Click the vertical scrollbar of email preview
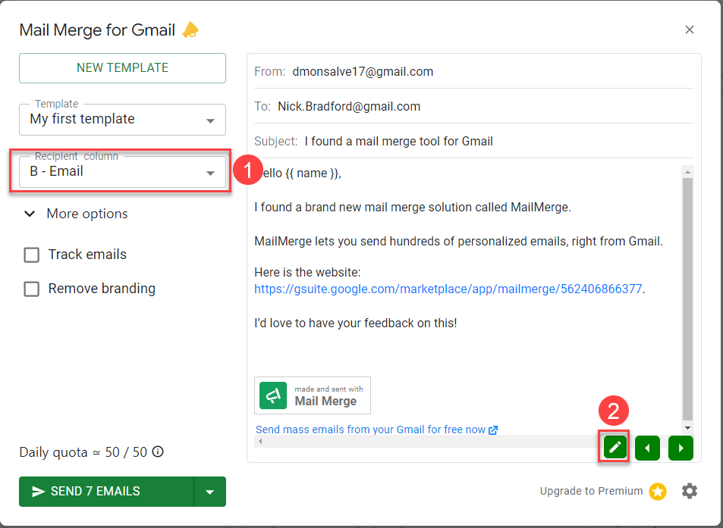This screenshot has height=528, width=723. pyautogui.click(x=687, y=298)
